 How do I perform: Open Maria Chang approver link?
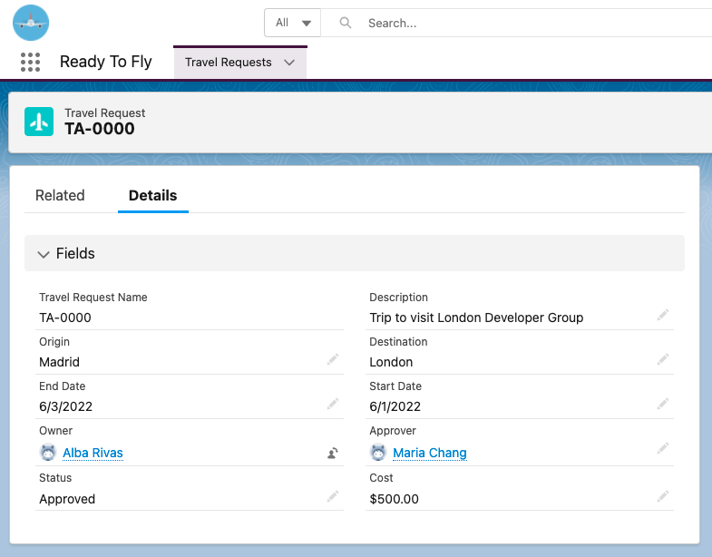pos(430,453)
